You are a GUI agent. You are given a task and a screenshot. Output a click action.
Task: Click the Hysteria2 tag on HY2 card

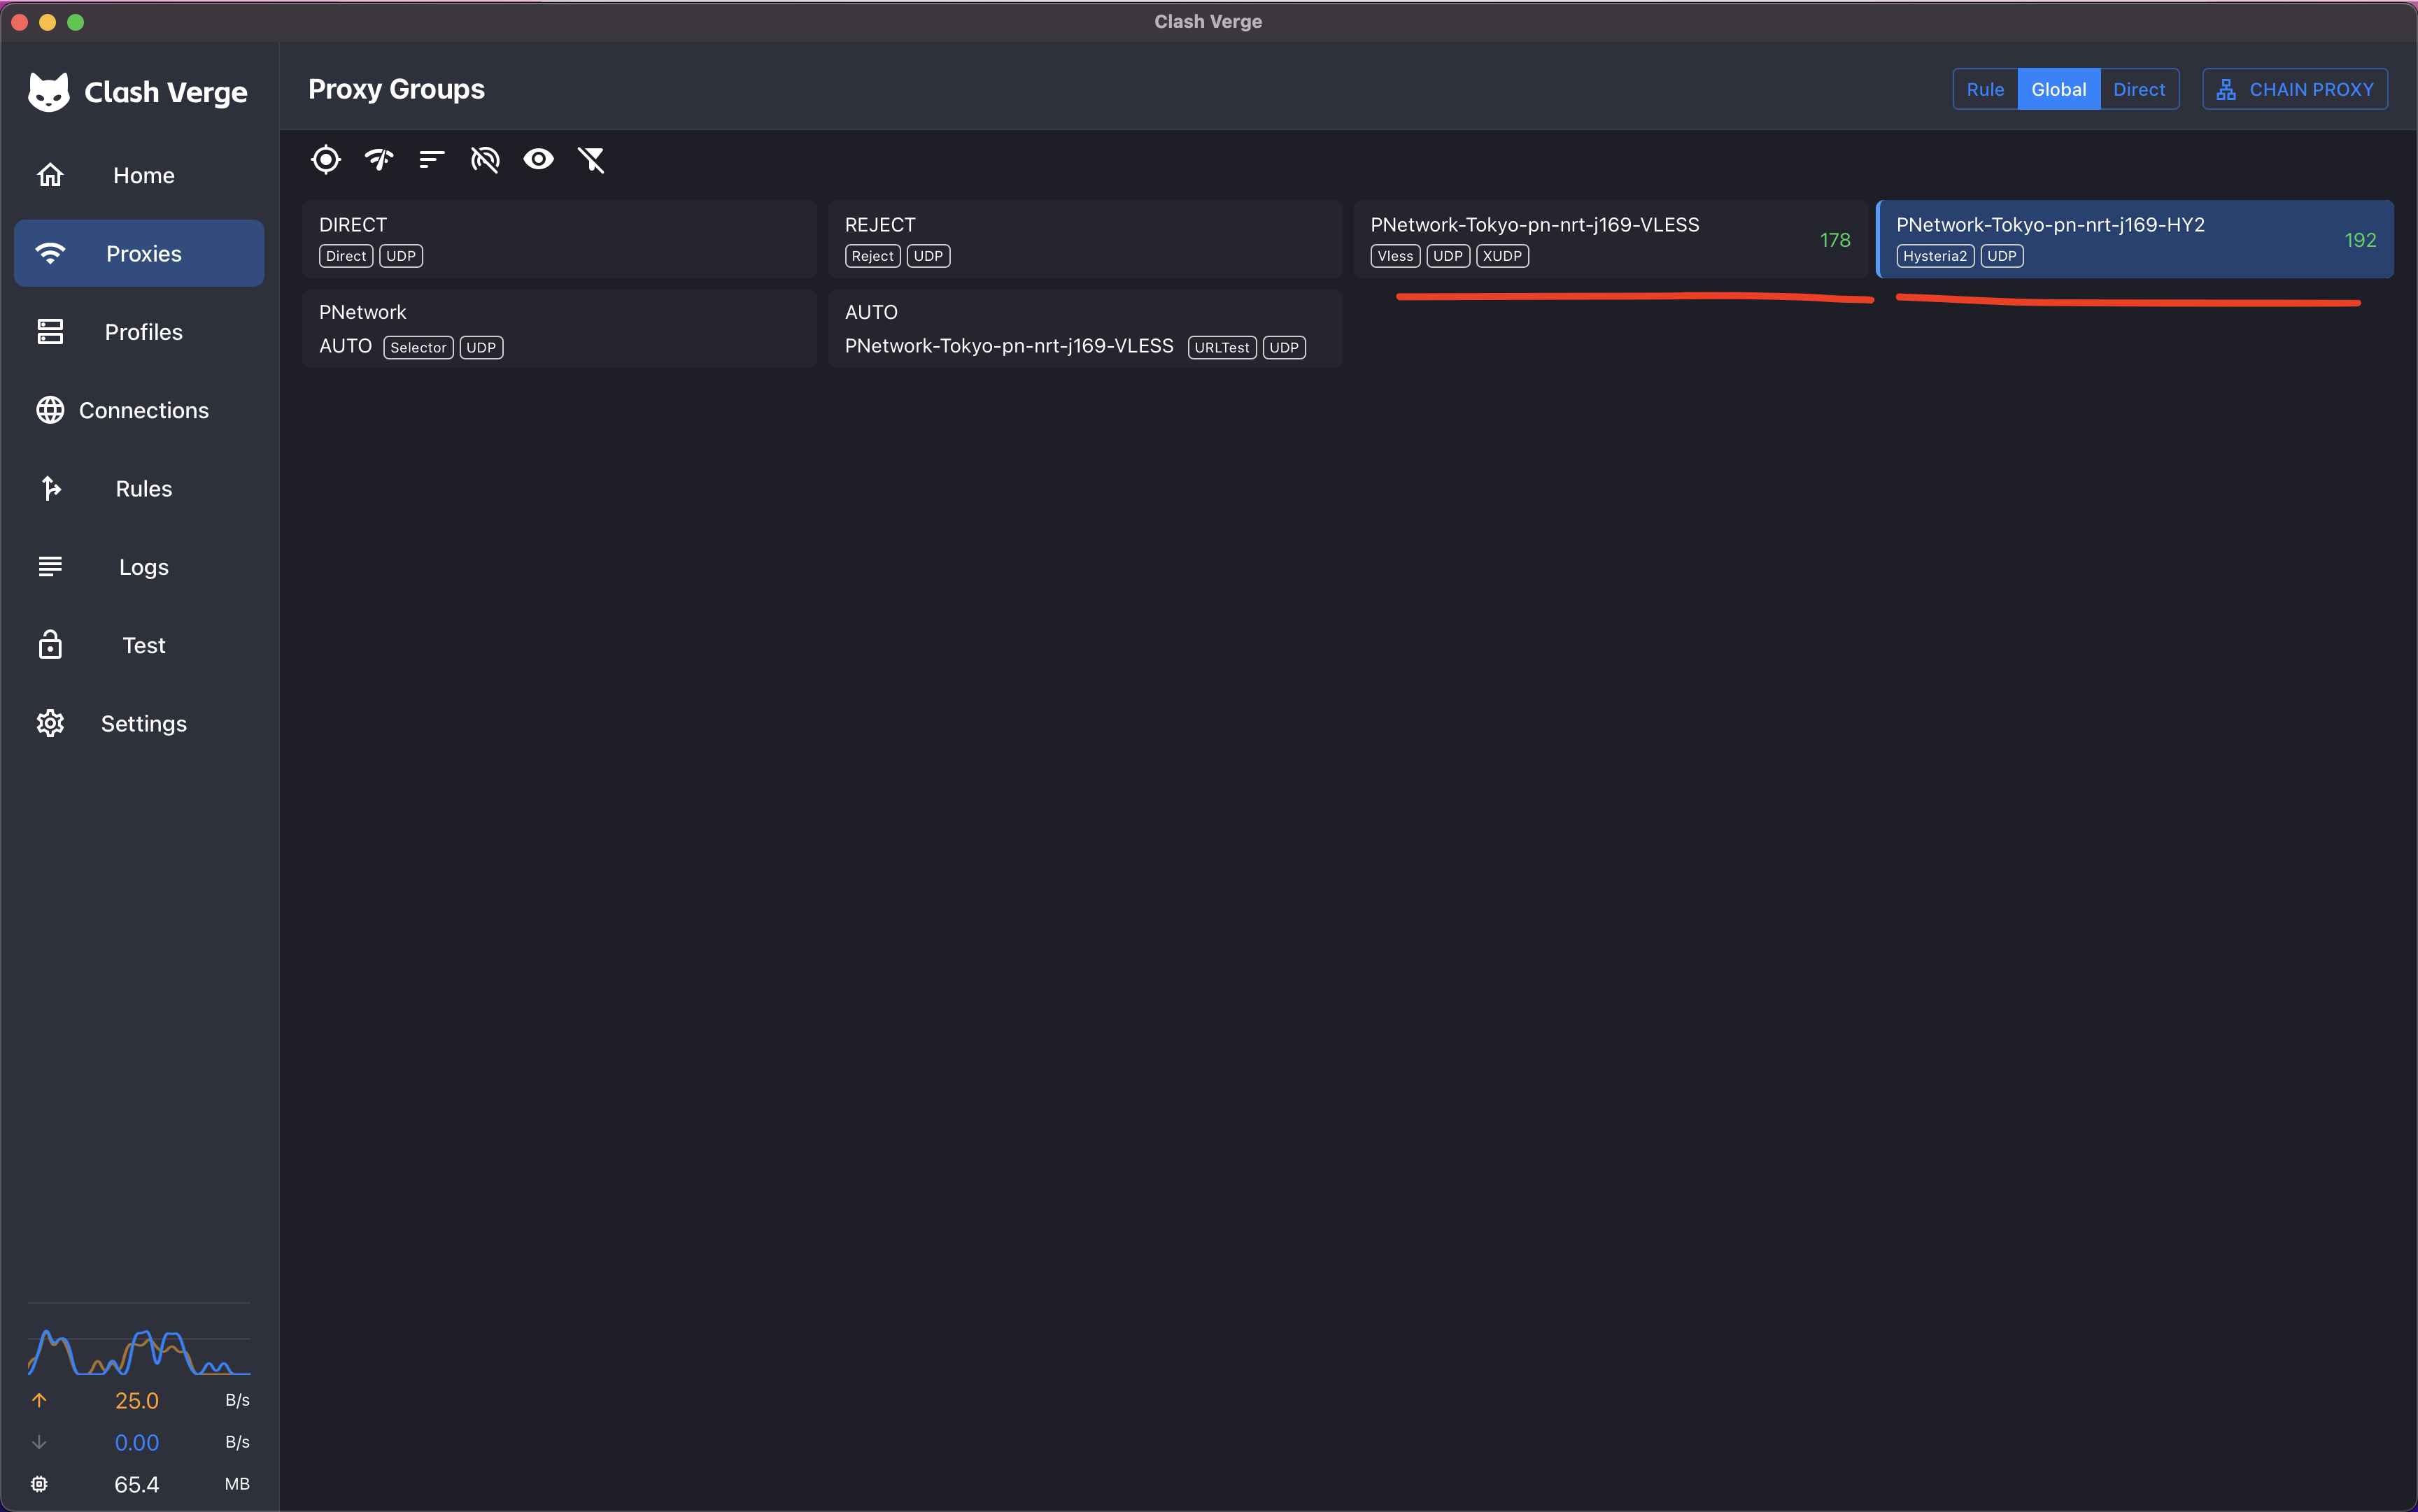1935,256
